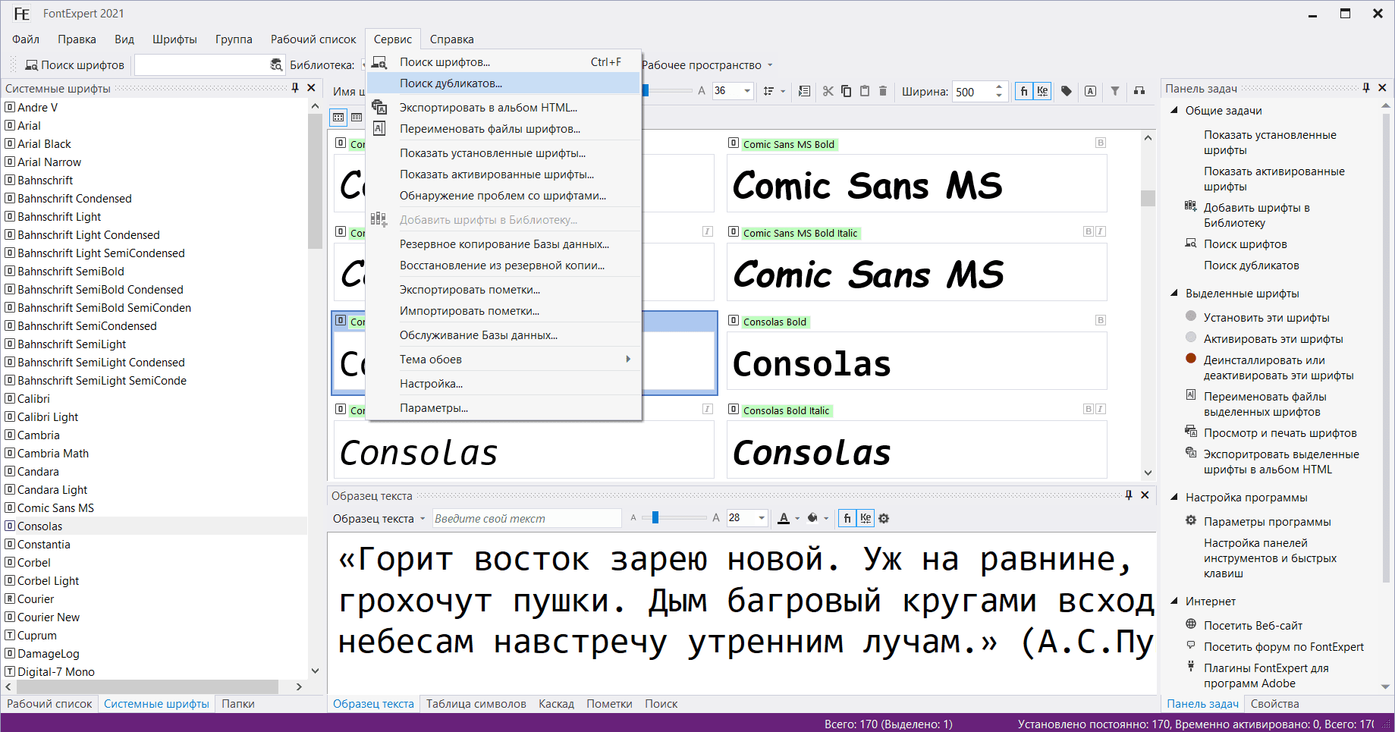Open the sample text size 28 dropdown

[x=762, y=518]
